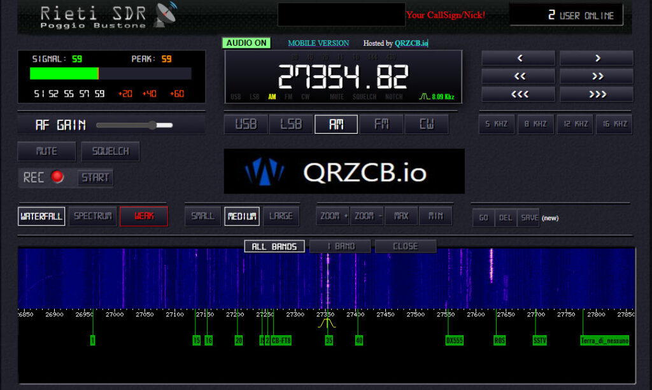Toggle the MUTE button
The height and width of the screenshot is (390, 652).
pyautogui.click(x=46, y=151)
